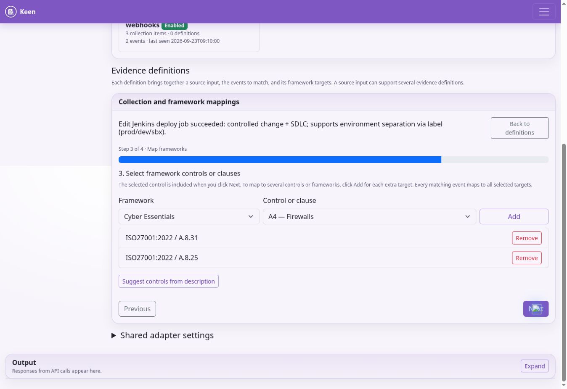Click the ISO27001:2022 / A.8.25 row text

162,258
